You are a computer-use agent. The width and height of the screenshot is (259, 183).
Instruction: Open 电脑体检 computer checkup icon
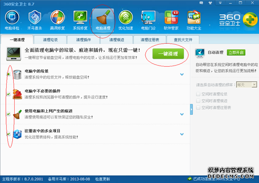pyautogui.click(x=12, y=20)
